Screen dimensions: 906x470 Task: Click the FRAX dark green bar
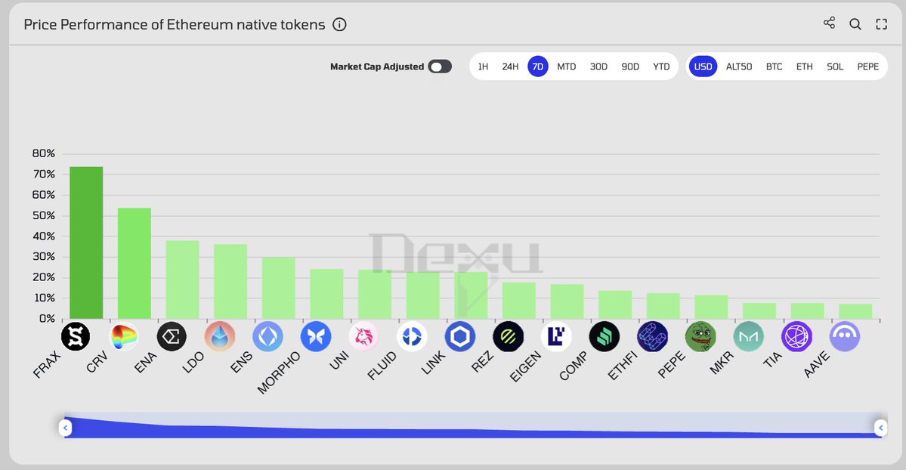point(86,243)
